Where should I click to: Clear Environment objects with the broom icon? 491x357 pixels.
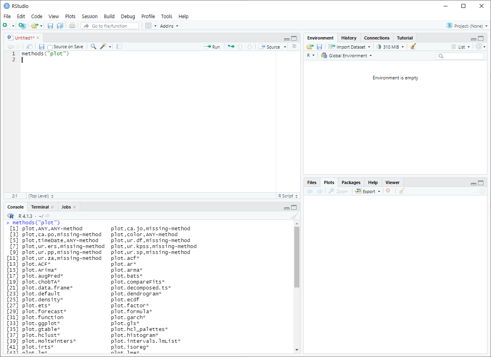coord(413,47)
